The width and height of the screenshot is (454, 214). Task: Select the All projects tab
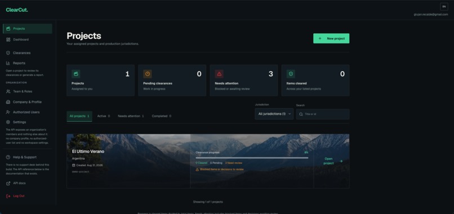pos(79,116)
